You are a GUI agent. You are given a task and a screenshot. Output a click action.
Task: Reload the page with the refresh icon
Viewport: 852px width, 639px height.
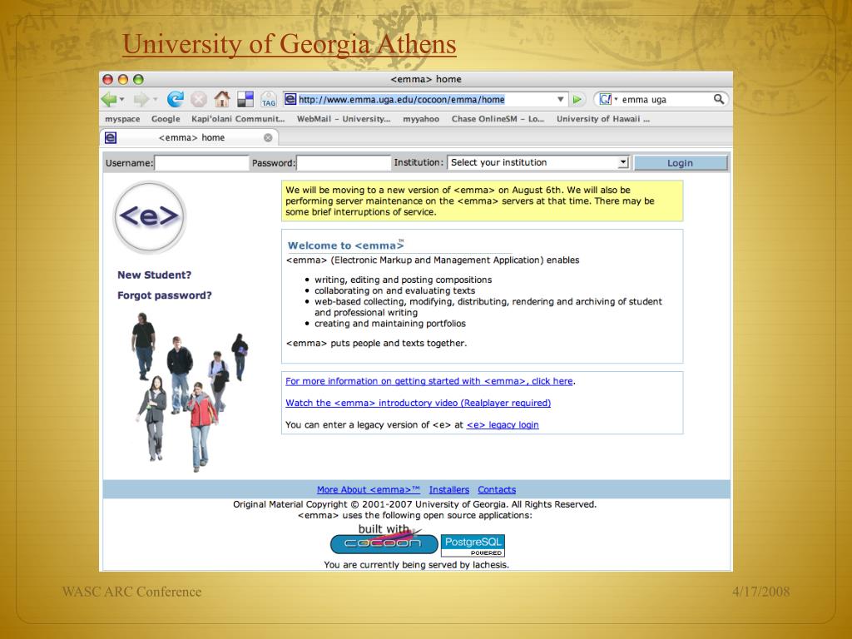tap(175, 99)
